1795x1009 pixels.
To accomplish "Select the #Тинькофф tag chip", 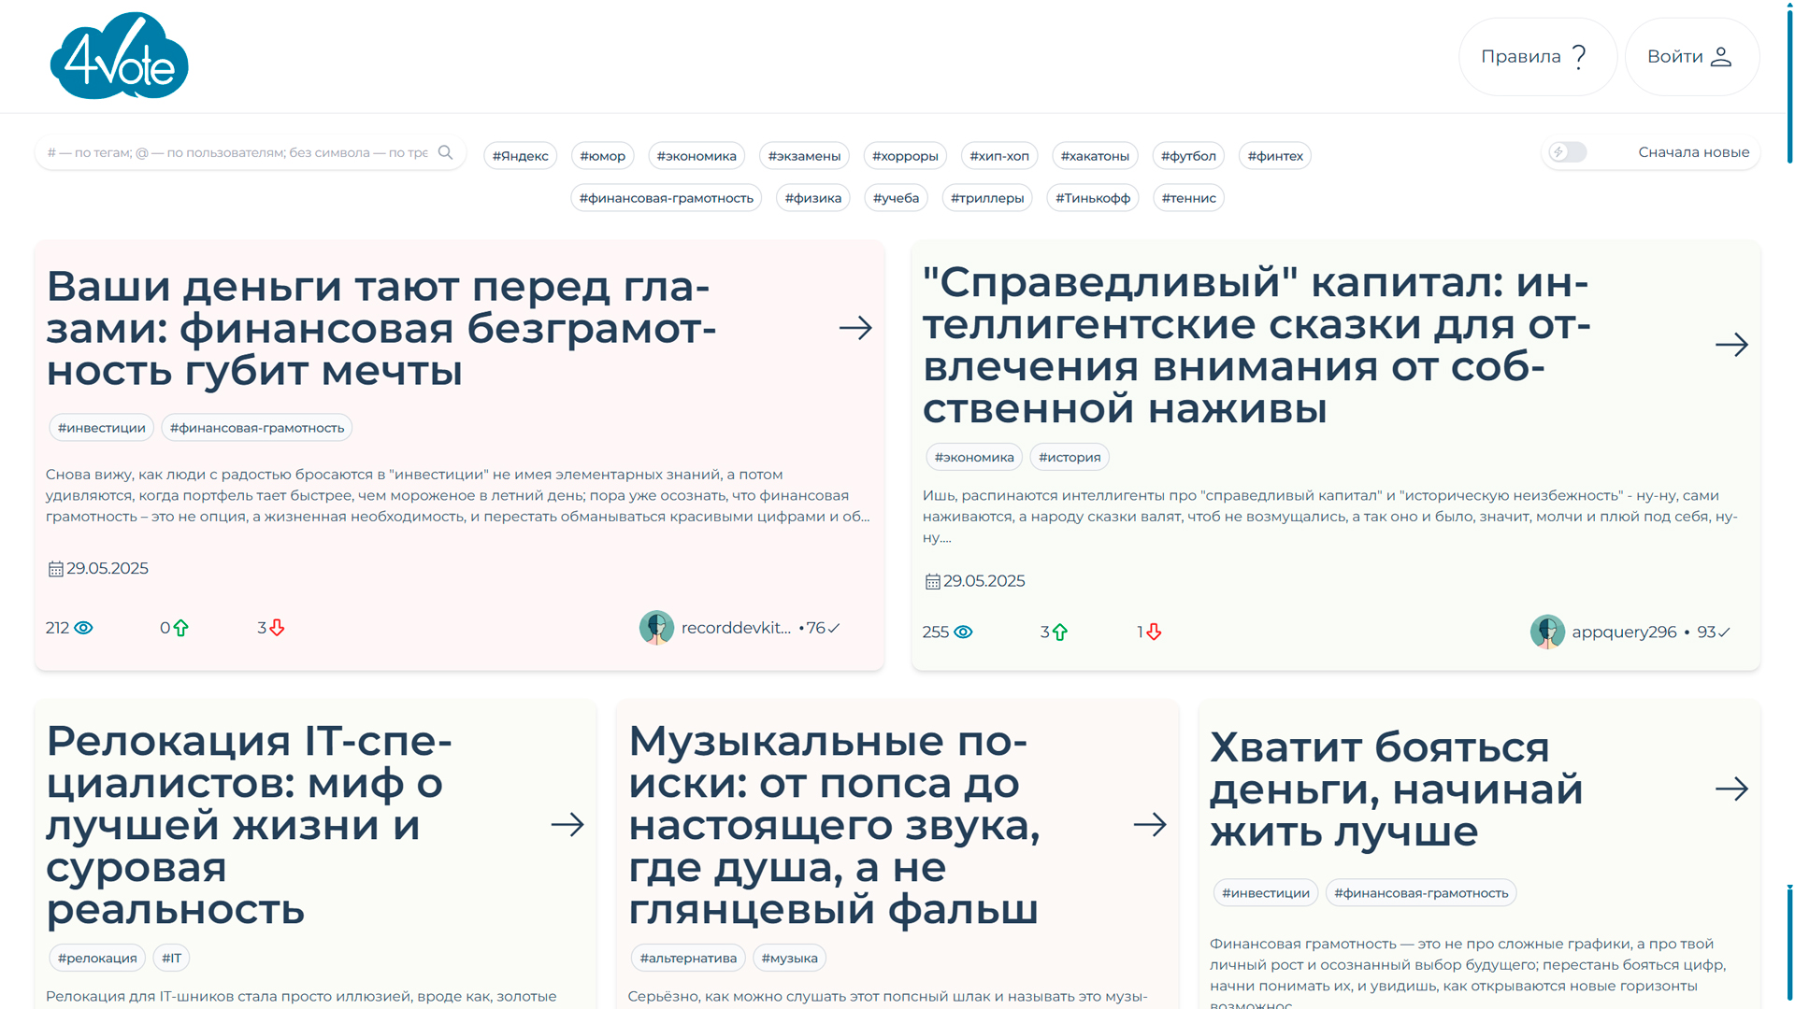I will pos(1093,198).
